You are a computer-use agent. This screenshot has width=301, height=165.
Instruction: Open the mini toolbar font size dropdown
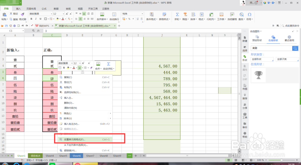point(80,63)
